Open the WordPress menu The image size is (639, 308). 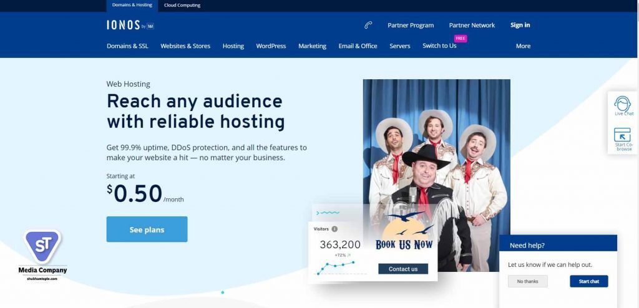tap(271, 46)
